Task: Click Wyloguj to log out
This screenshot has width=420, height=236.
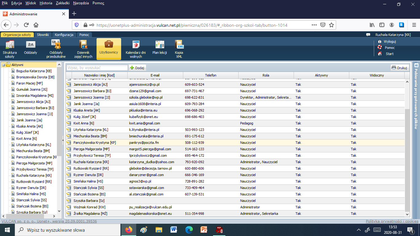Action: 390,41
